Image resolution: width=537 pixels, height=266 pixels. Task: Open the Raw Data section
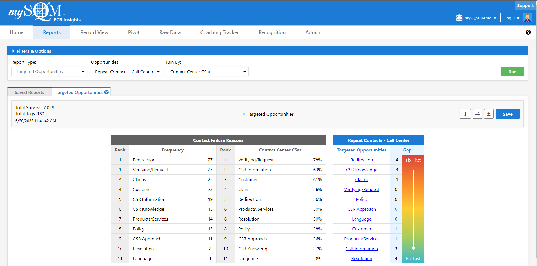[x=170, y=32]
